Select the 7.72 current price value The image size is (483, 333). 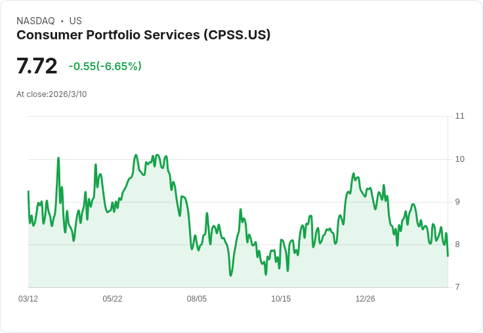(x=37, y=66)
